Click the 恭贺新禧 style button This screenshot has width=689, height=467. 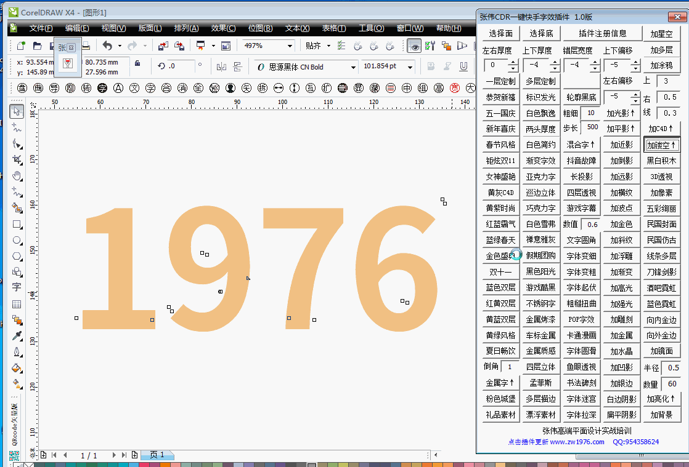tap(500, 97)
